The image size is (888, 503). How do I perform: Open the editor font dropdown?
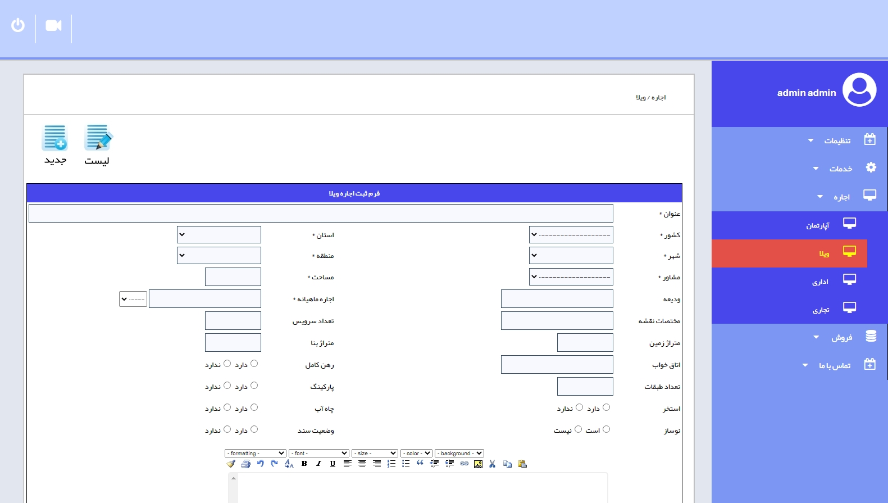coord(319,453)
